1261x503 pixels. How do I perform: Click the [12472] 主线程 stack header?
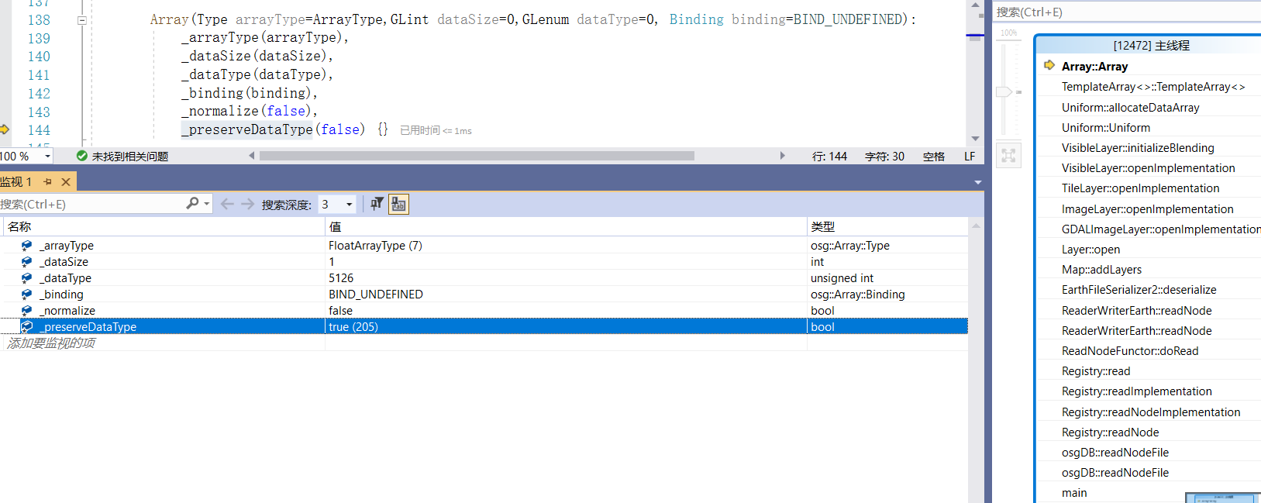1151,46
